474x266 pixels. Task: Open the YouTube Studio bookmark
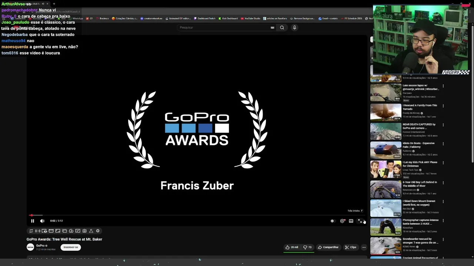click(250, 18)
